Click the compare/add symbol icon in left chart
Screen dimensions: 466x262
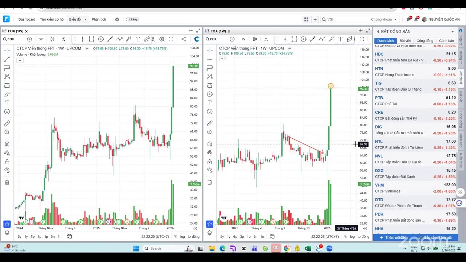tap(29, 39)
